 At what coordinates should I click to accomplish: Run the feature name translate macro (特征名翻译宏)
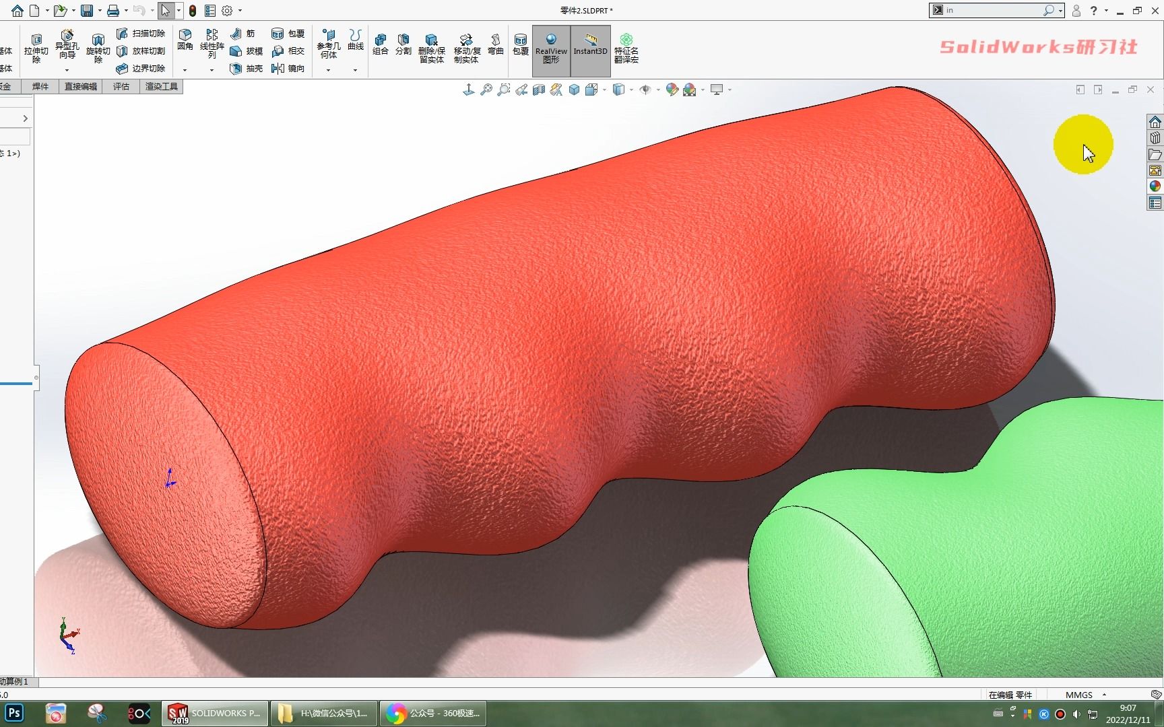tap(626, 48)
